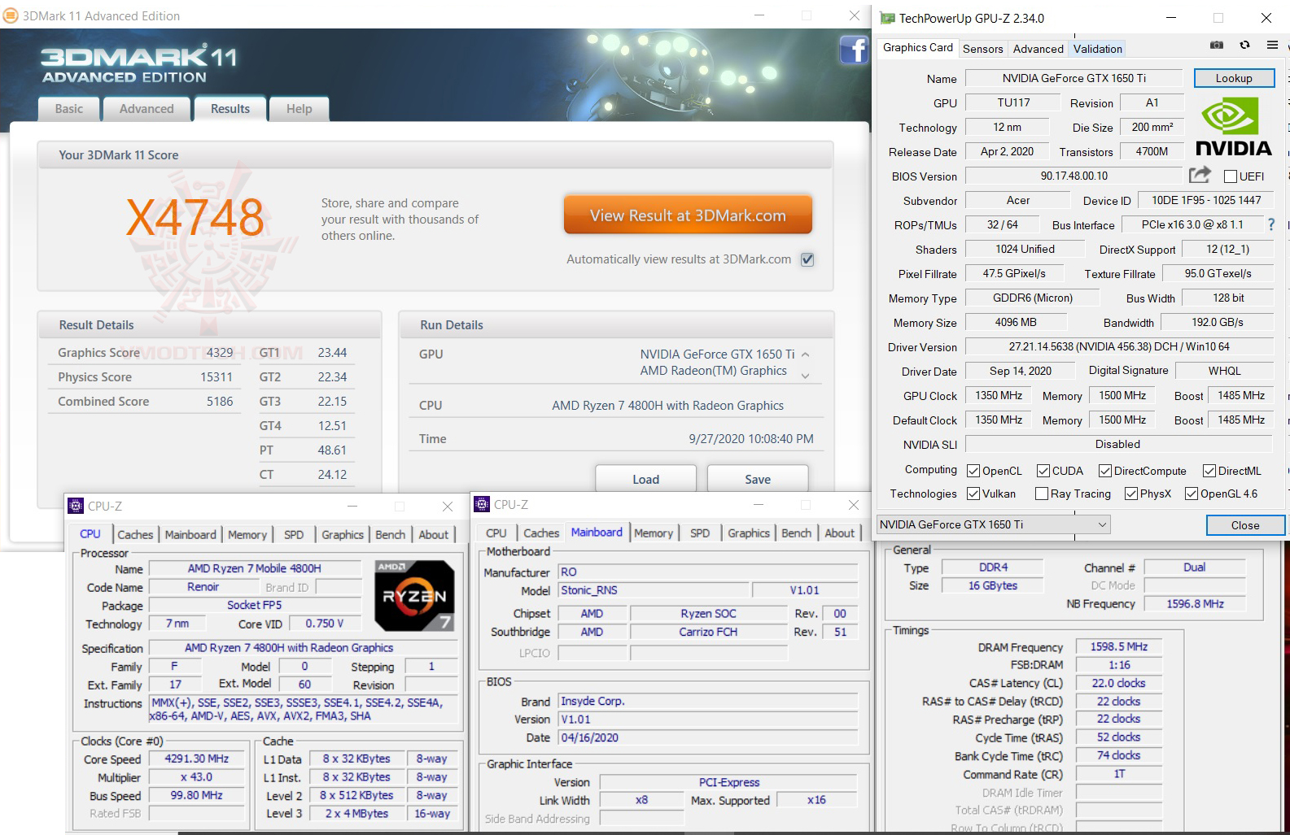Click the BIOS Version field 90.17.48.00.10

tap(1074, 176)
